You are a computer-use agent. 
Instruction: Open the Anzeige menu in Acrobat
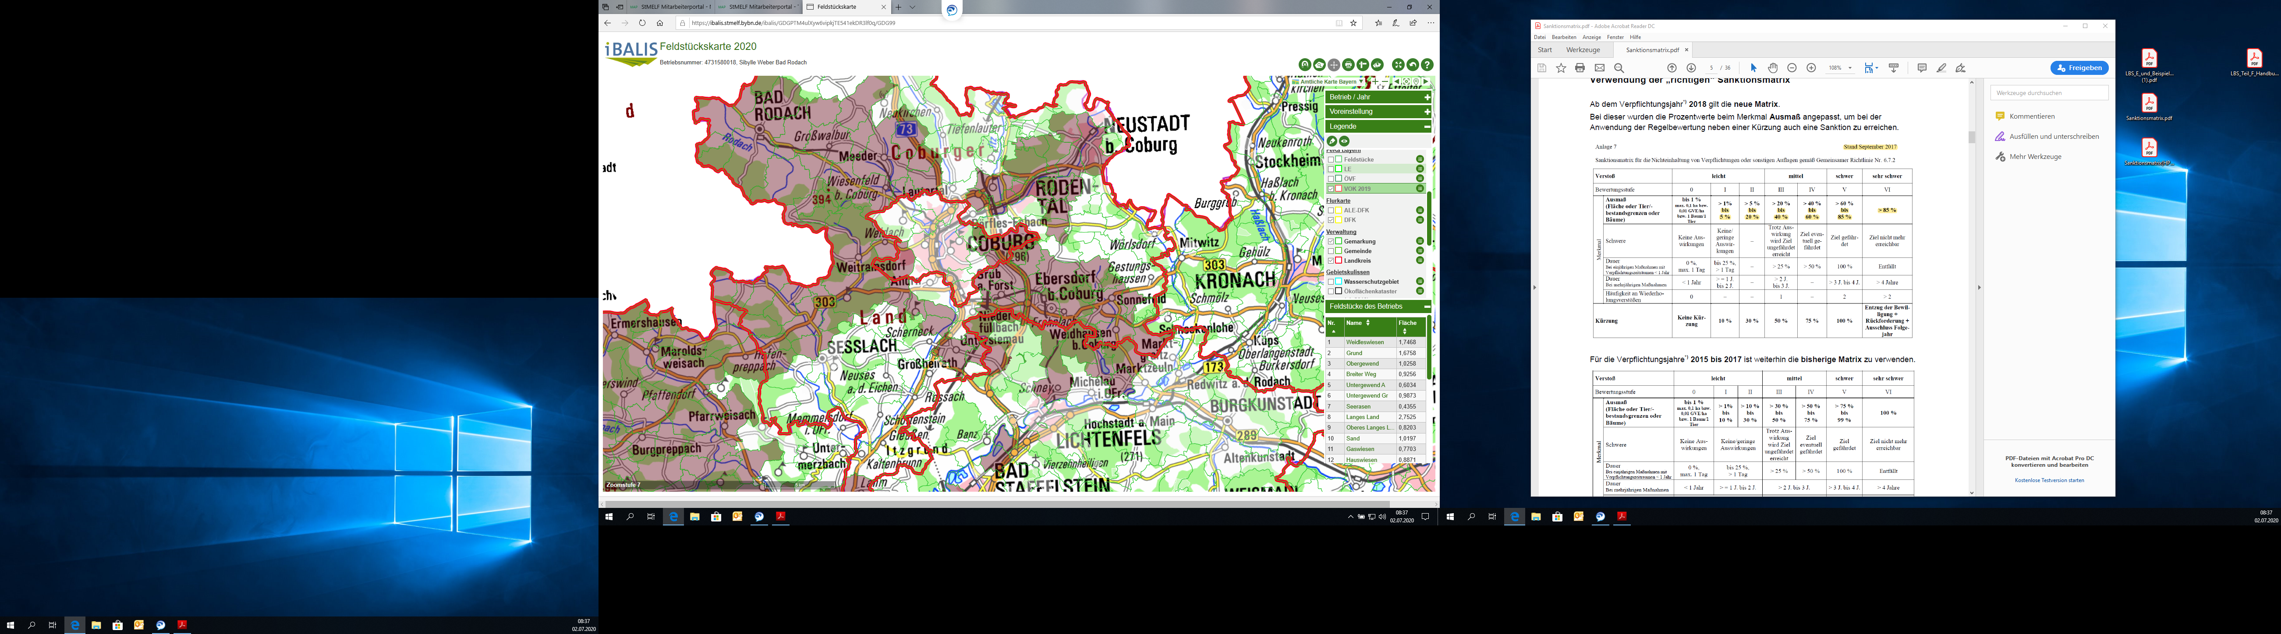point(1591,37)
